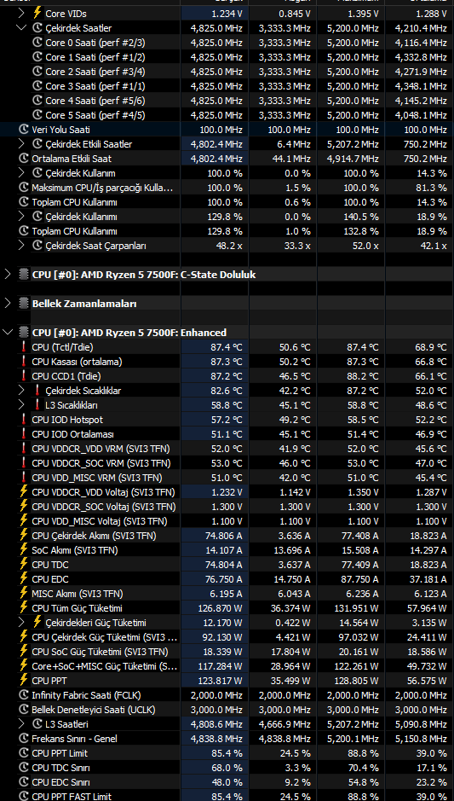Click the clock icon of Veri Yolu Saati
Viewport: 454px width, 801px height.
(24, 130)
